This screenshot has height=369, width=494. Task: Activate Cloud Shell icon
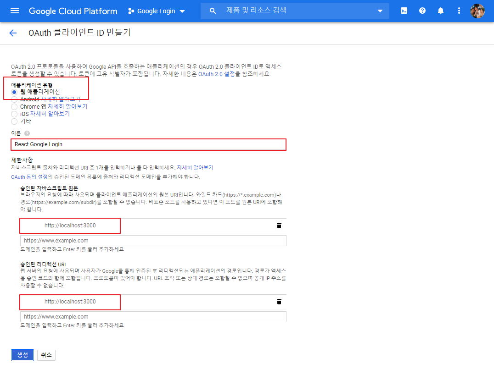click(x=404, y=11)
